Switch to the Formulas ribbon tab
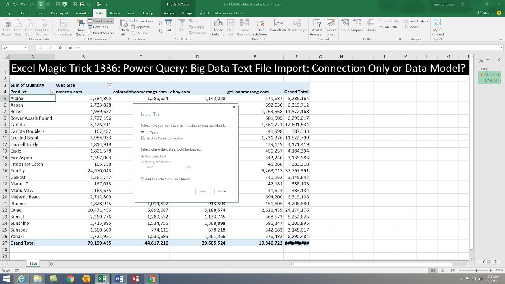The image size is (505, 284). [x=82, y=13]
